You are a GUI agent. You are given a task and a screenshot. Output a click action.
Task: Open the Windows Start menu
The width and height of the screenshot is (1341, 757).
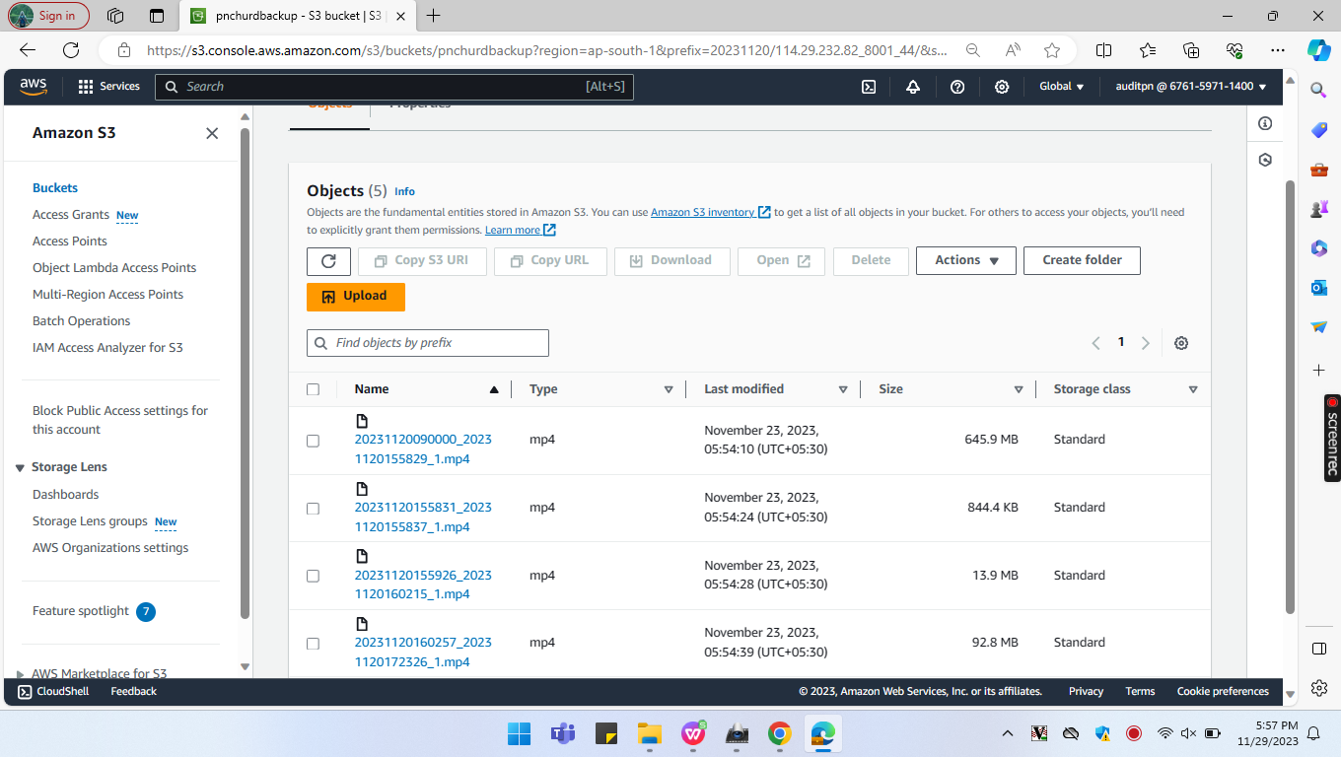click(519, 733)
